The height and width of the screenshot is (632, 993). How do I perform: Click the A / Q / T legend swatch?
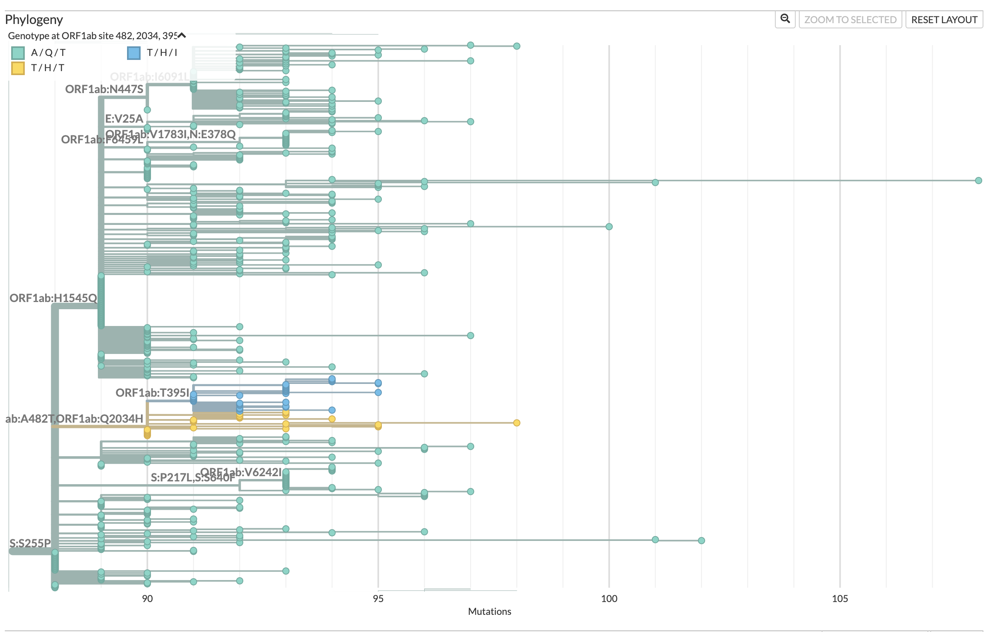click(x=18, y=53)
